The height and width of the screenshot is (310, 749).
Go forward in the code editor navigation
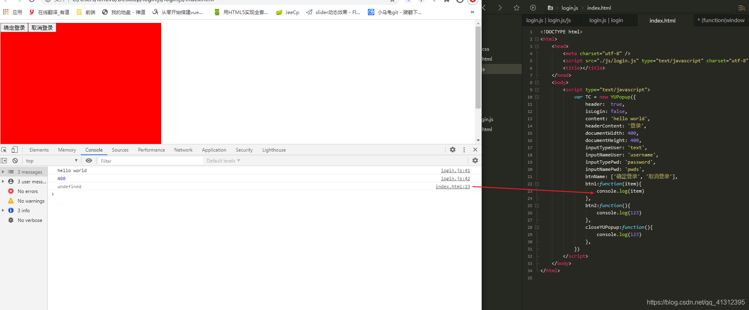pos(500,8)
